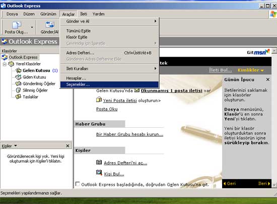277x204 pixels.
Task: Click the Yeni Posta iletisi link
Action: pos(120,100)
